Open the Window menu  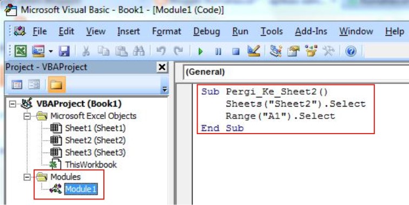click(x=356, y=31)
